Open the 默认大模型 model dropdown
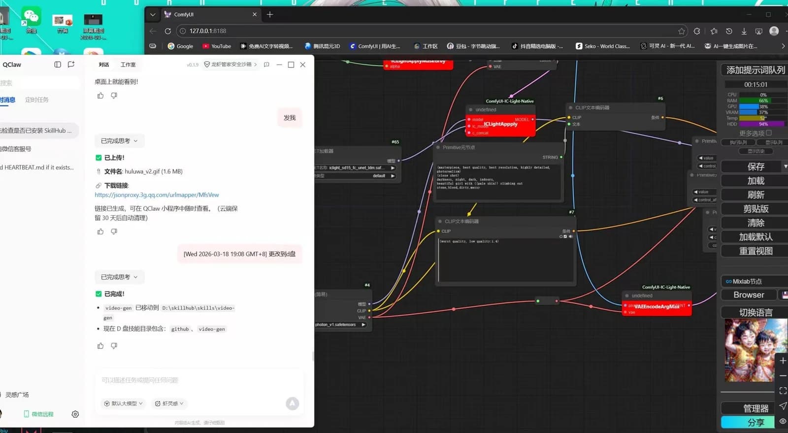788x433 pixels. click(x=123, y=403)
